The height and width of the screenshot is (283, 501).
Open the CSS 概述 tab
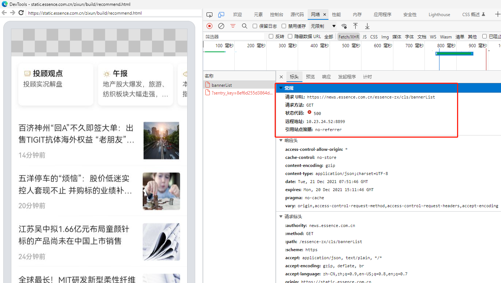(x=474, y=15)
